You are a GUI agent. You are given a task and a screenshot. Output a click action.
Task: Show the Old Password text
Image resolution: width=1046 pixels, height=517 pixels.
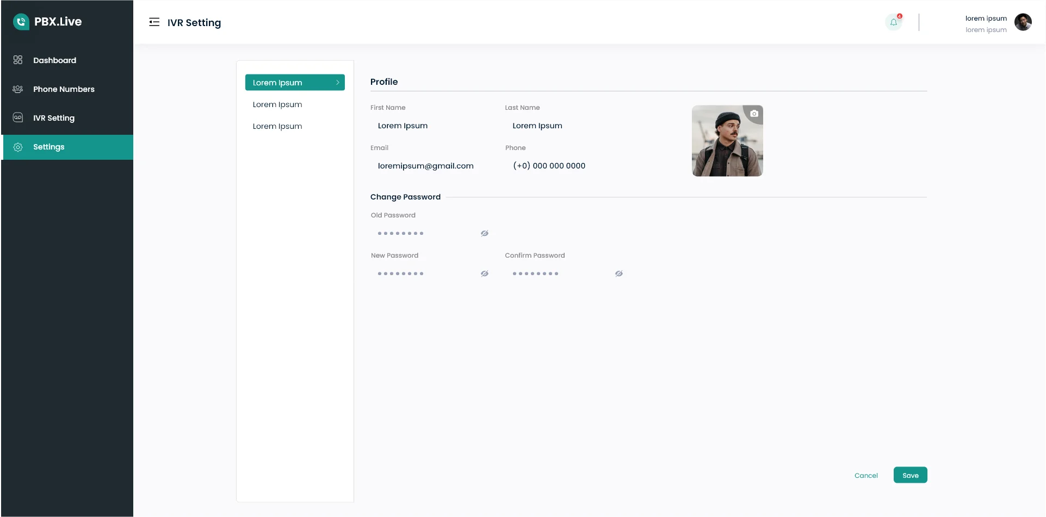[484, 234]
